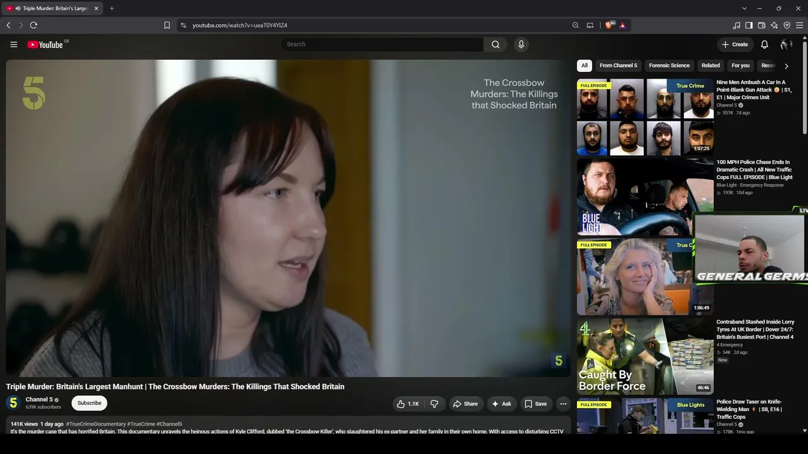
Task: Open the #TrueCrimeDocumentary hashtag
Action: coord(96,424)
